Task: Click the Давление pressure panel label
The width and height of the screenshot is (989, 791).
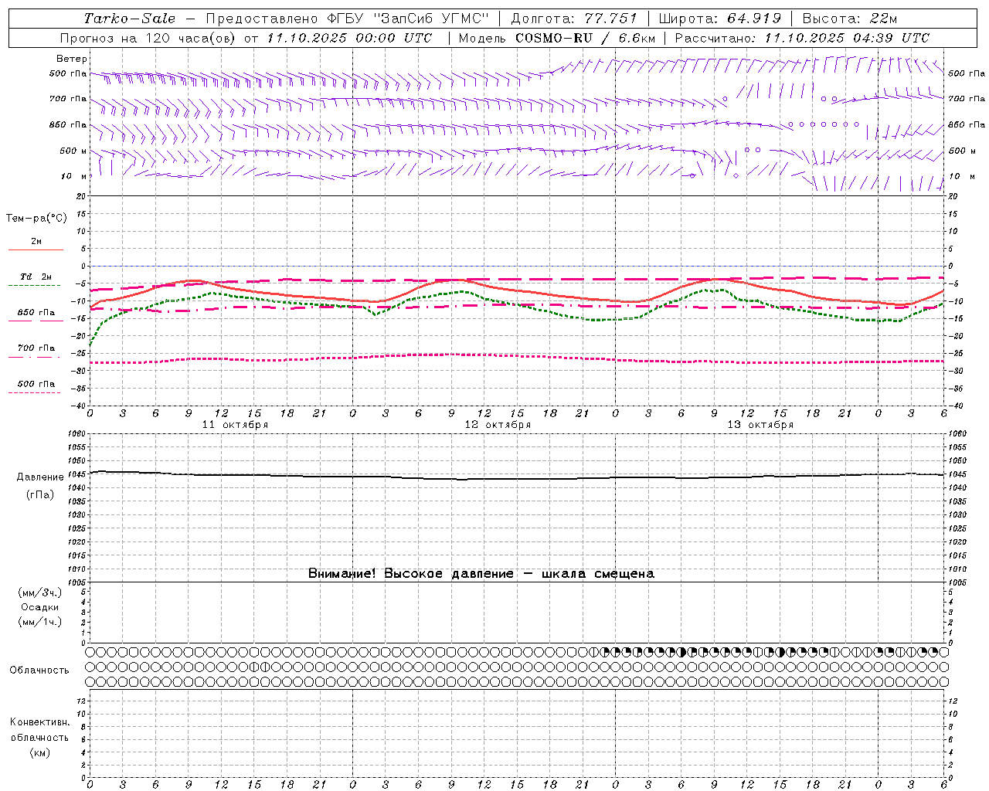Action: coord(40,477)
